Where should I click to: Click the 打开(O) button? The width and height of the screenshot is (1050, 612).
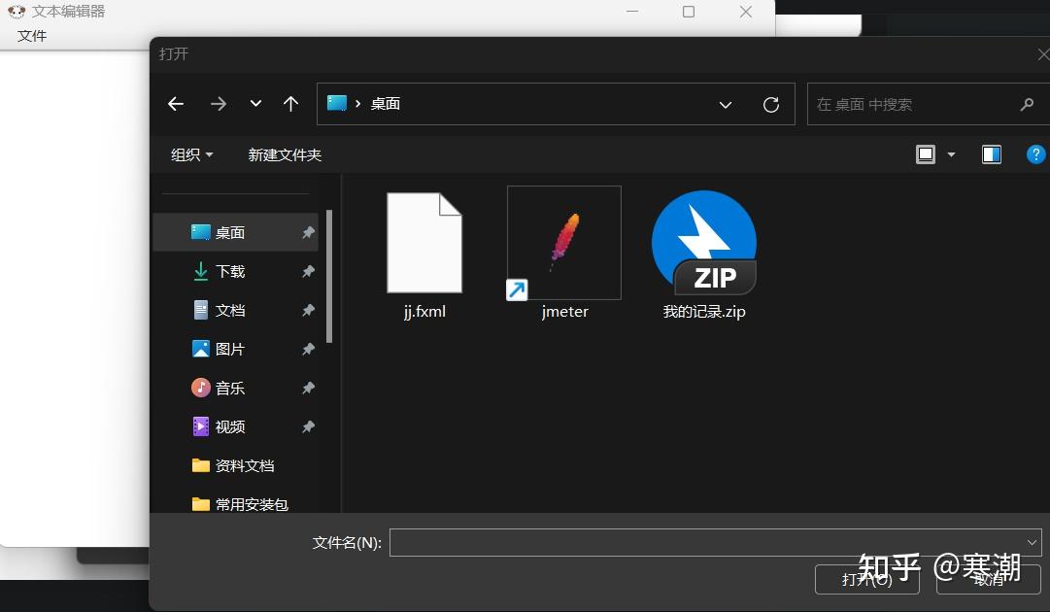pyautogui.click(x=865, y=579)
